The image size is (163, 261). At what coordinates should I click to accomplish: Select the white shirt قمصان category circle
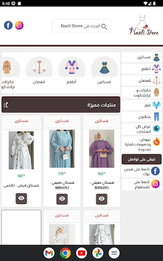(x=39, y=67)
